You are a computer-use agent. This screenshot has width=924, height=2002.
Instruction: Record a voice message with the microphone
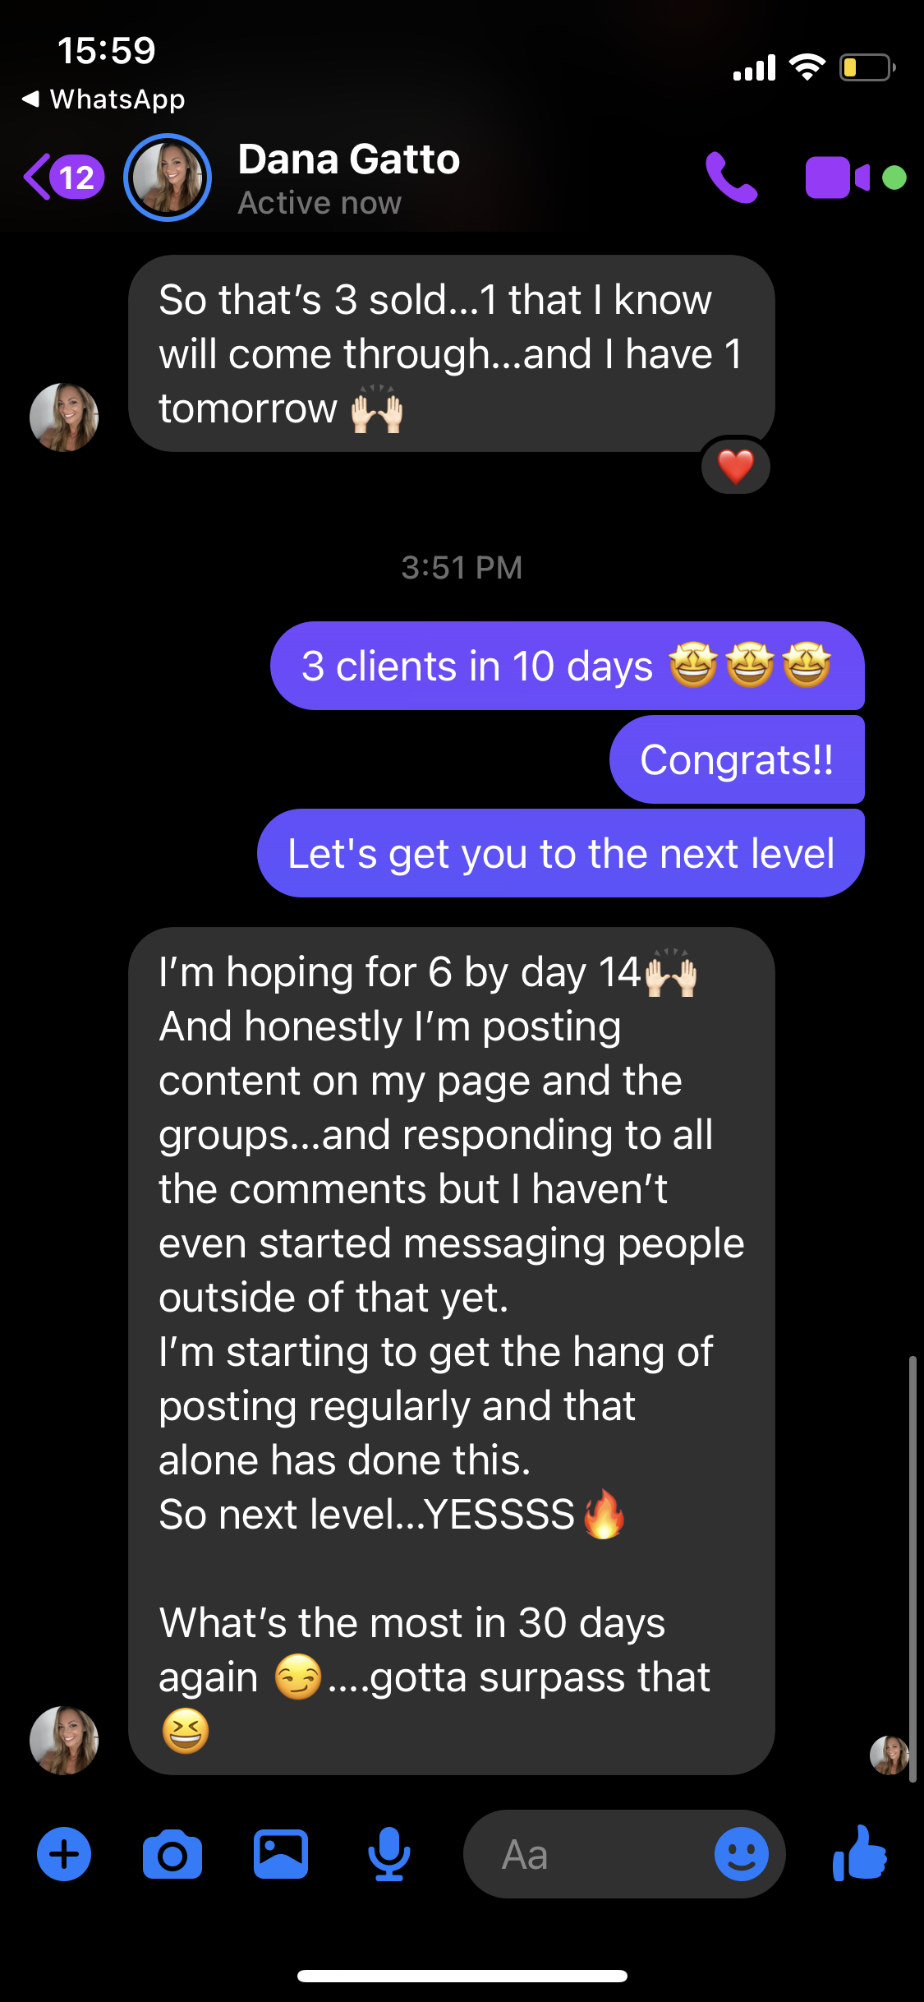[x=389, y=1854]
